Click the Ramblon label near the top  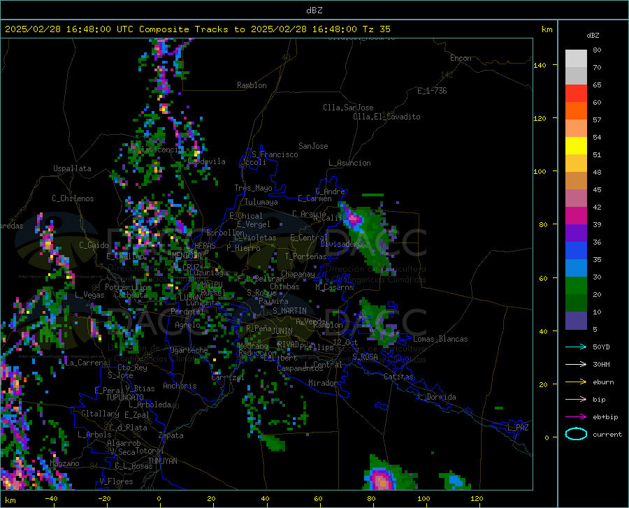[x=252, y=85]
